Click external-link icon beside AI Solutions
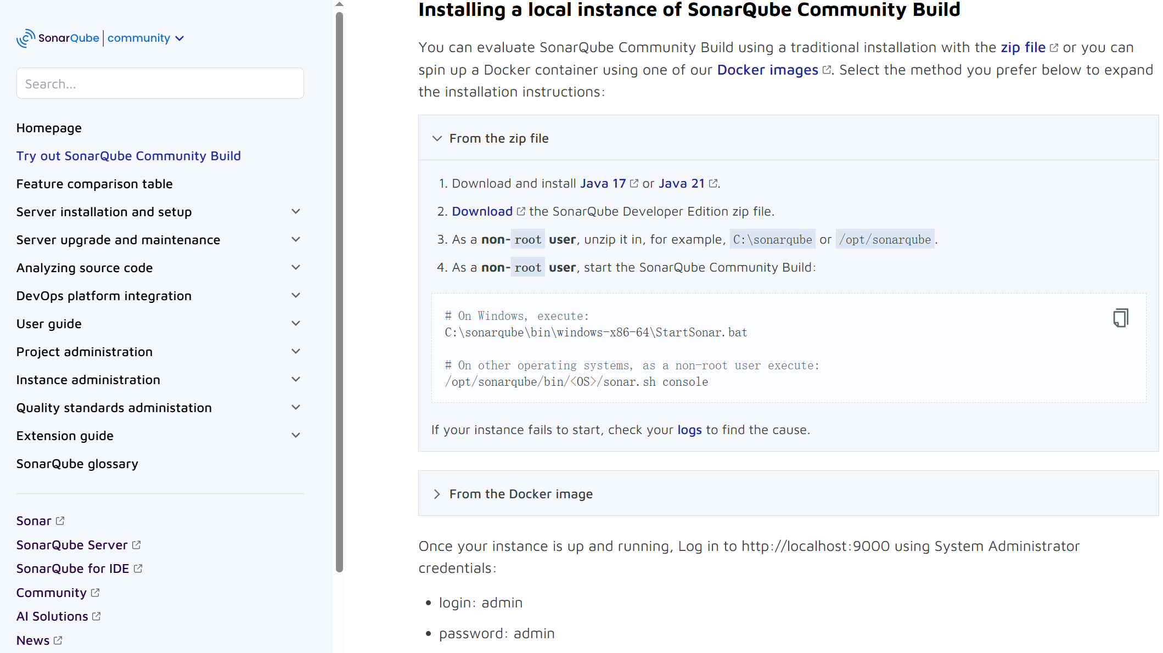The width and height of the screenshot is (1163, 653). click(x=96, y=616)
